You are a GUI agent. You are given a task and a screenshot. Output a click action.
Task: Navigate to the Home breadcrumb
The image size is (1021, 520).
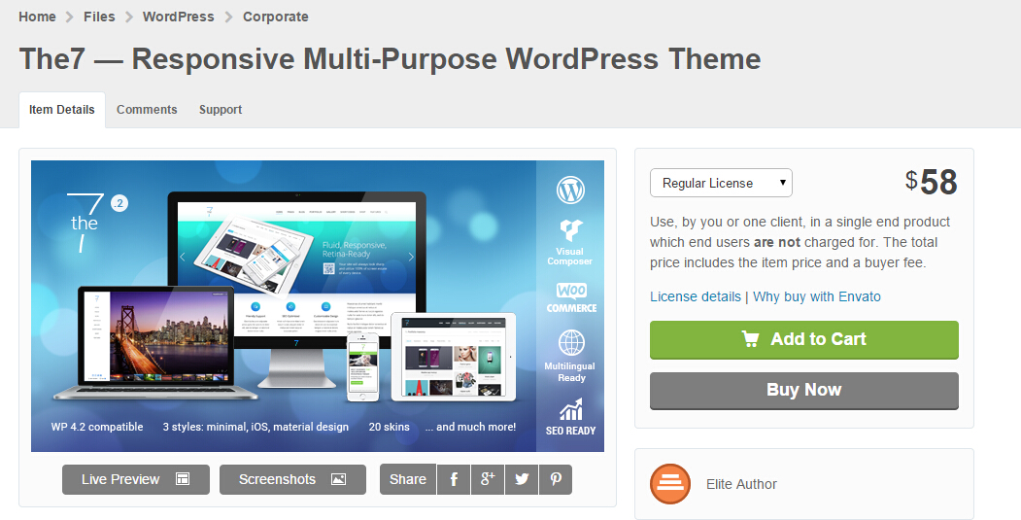[37, 17]
